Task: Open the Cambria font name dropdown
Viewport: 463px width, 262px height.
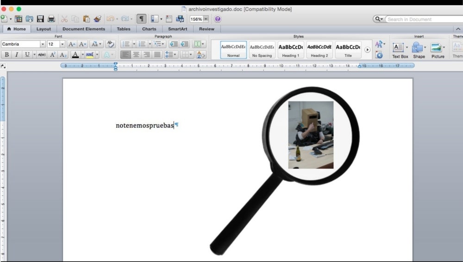Action: (x=43, y=44)
